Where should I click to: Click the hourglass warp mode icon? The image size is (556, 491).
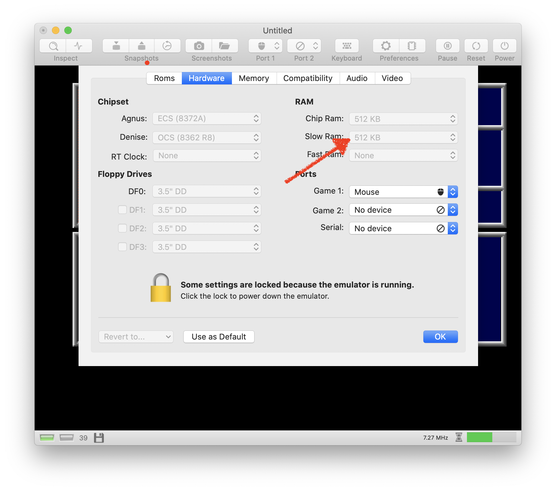click(x=459, y=437)
